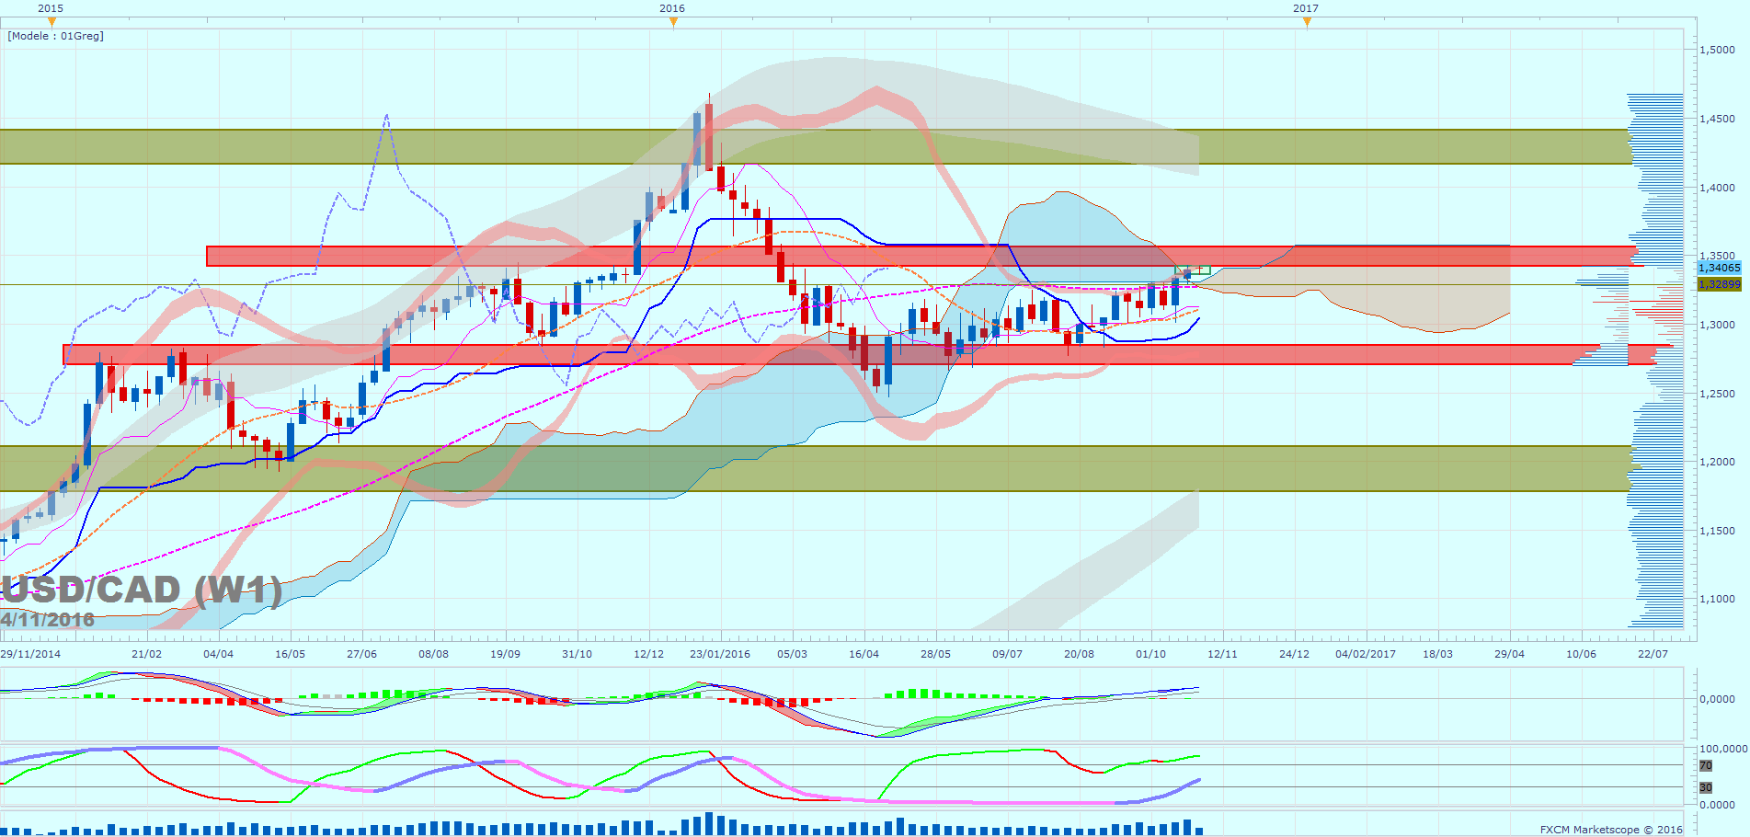
Task: Click the 09/07 date axis label
Action: (x=1008, y=654)
